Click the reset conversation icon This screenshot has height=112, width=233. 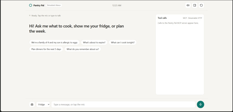coord(201,5)
